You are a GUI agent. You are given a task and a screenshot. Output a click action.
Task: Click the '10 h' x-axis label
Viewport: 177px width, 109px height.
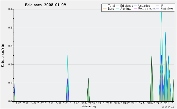(x=84, y=103)
